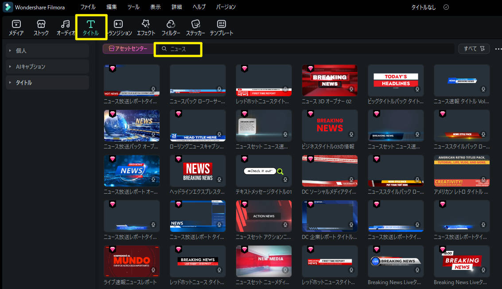502x289 pixels.
Task: Click the more options ellipsis button
Action: (x=498, y=49)
